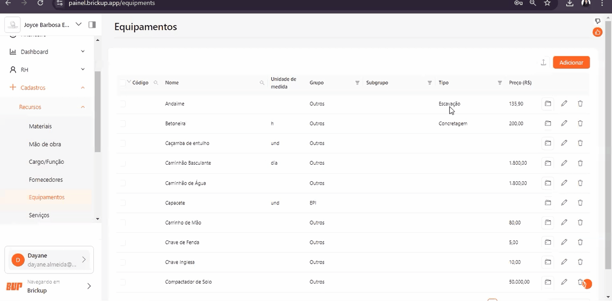Open folder icon for Chave Inglesa row

pos(548,262)
